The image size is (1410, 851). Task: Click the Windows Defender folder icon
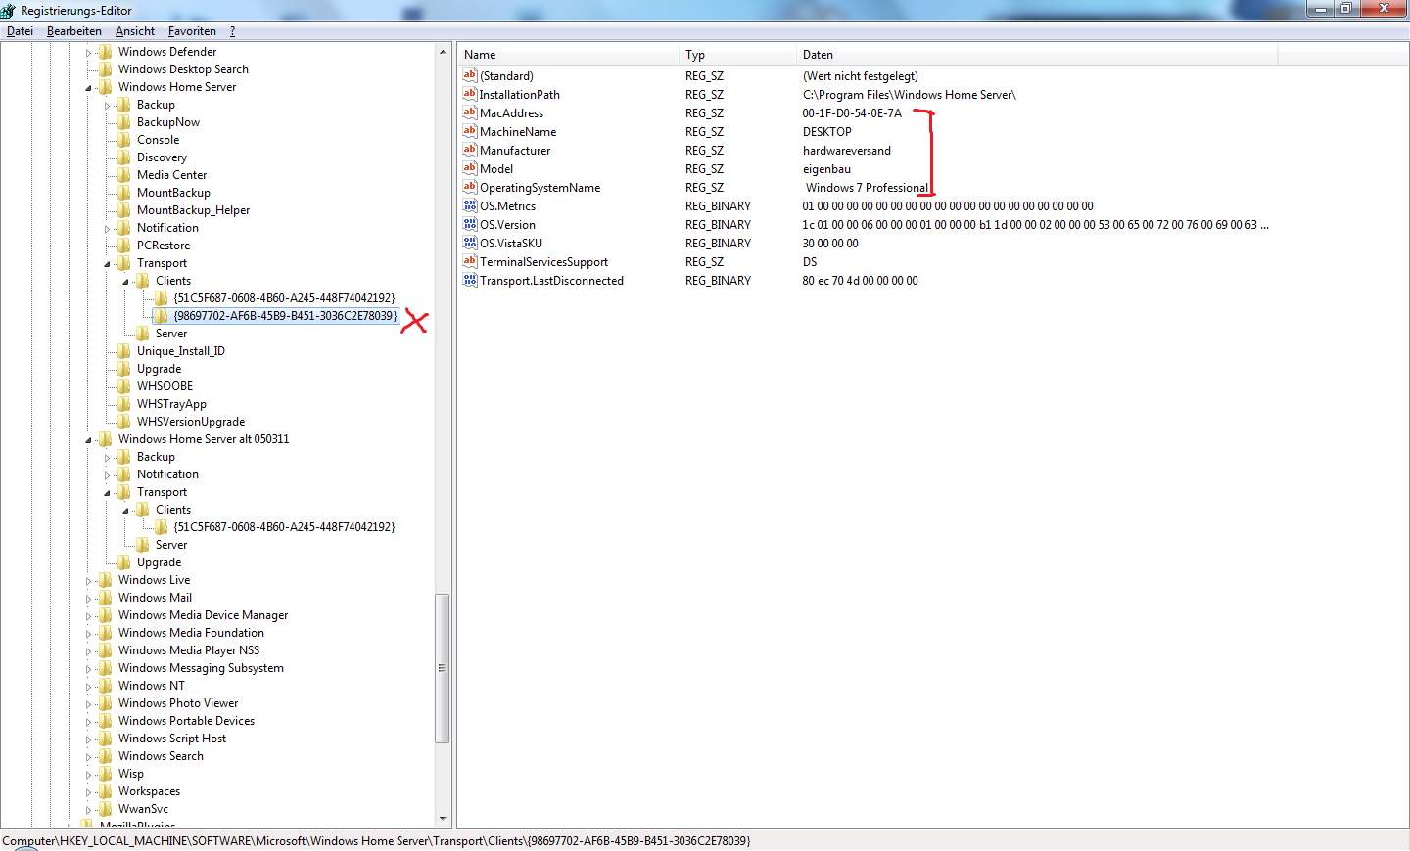(106, 52)
